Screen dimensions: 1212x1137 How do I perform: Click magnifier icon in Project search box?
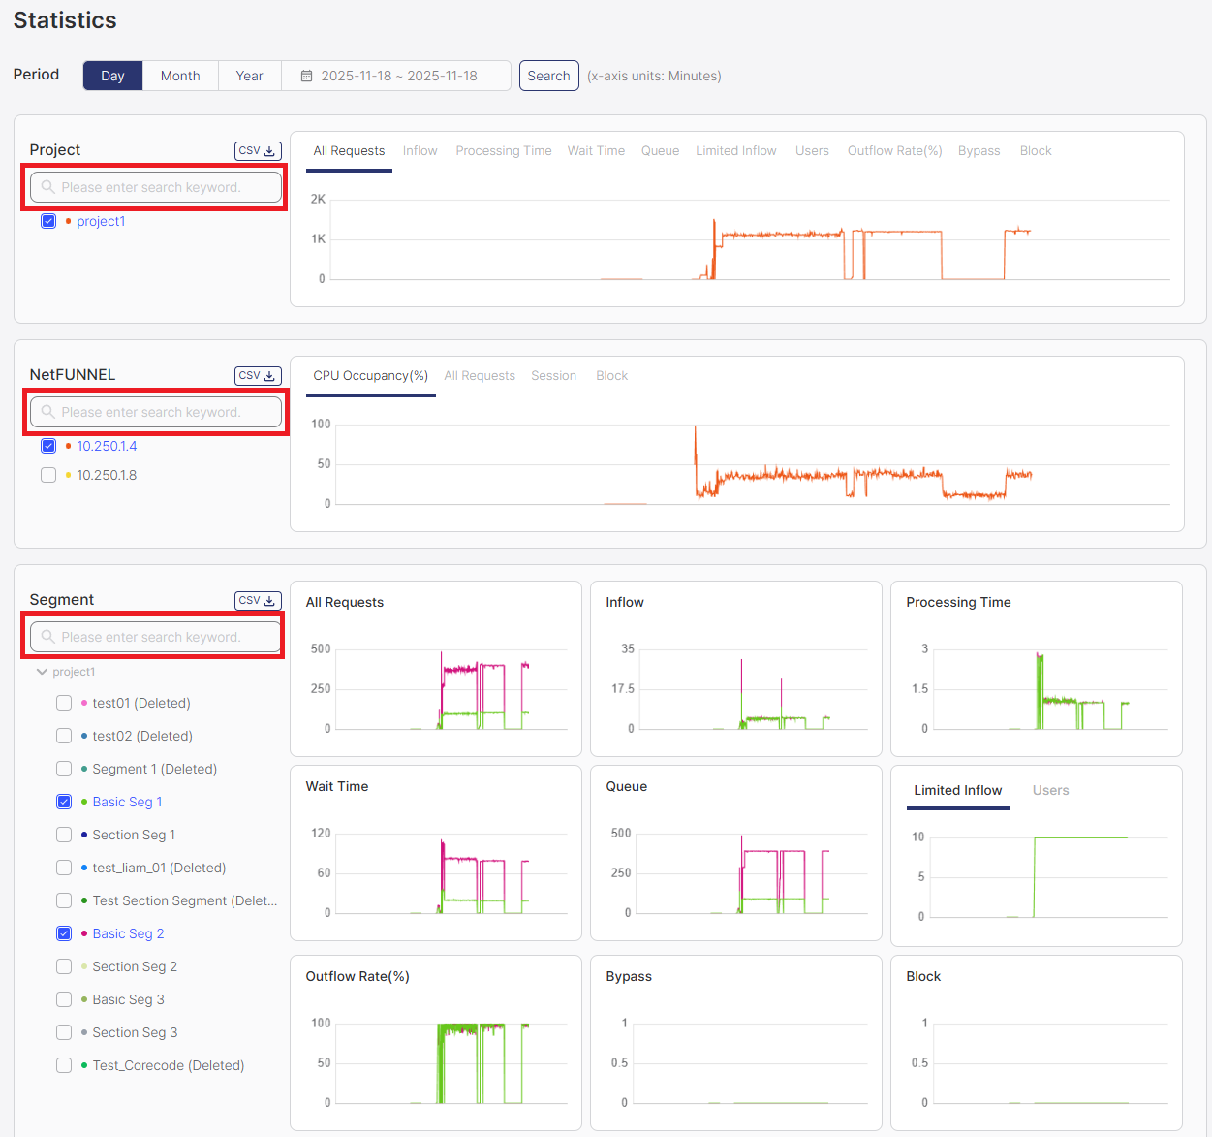pos(47,187)
